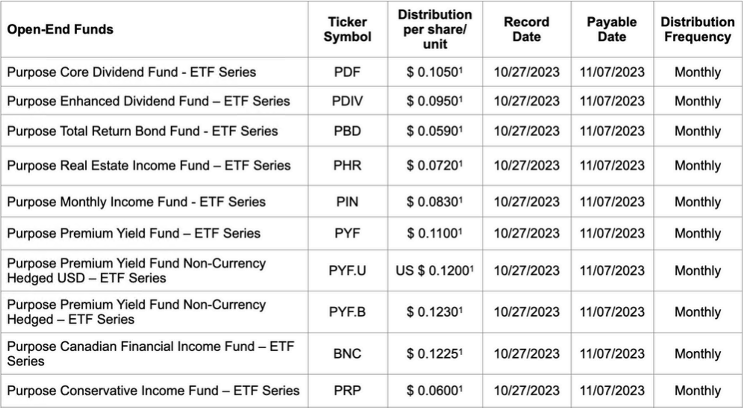
Task: Click the PBD ticker symbol
Action: [x=347, y=131]
